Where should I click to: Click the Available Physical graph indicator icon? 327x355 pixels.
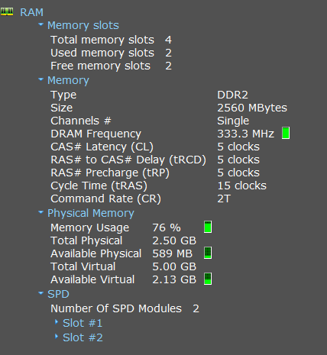(208, 253)
